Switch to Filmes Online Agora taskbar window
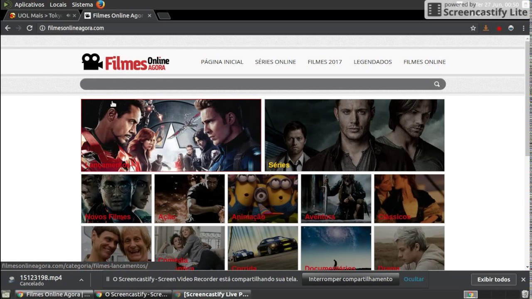Screen dimensions: 532x299 (x=54, y=294)
